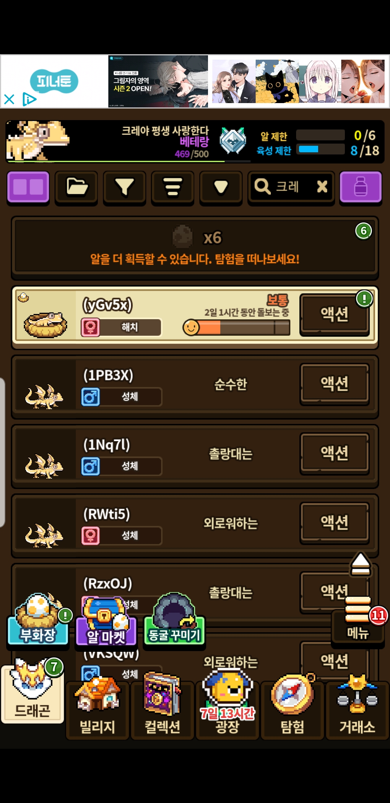
Task: Open the sort lines icon
Action: click(173, 187)
